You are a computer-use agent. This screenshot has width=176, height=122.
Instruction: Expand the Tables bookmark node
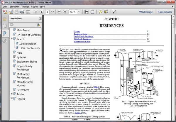click(12, 94)
